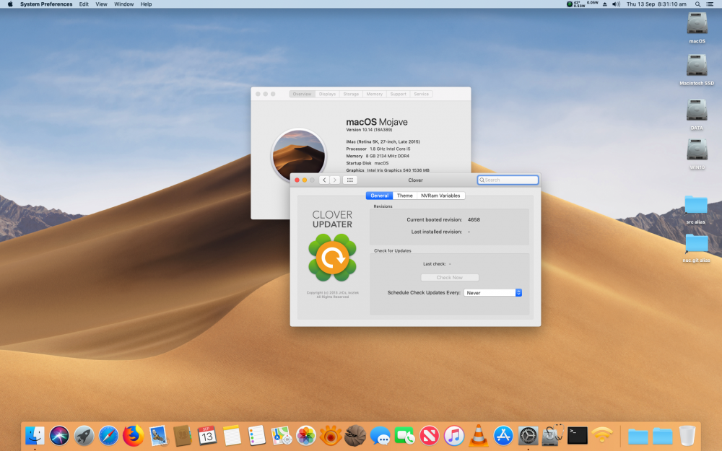Open Photos app in the Dock
Viewport: 722px width, 451px height.
pyautogui.click(x=305, y=435)
